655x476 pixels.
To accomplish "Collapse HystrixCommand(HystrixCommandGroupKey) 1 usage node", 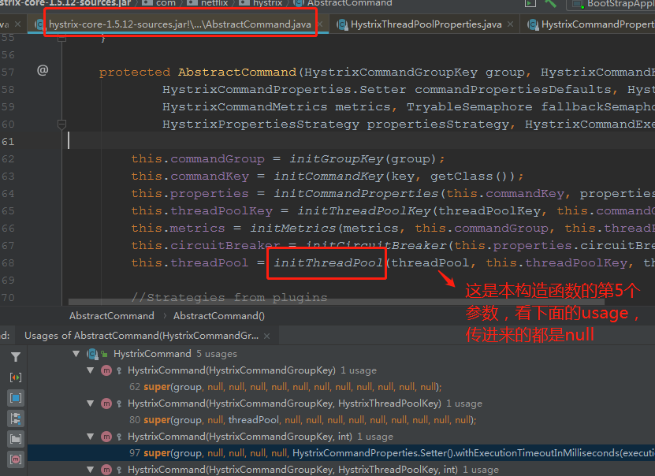I will click(90, 370).
